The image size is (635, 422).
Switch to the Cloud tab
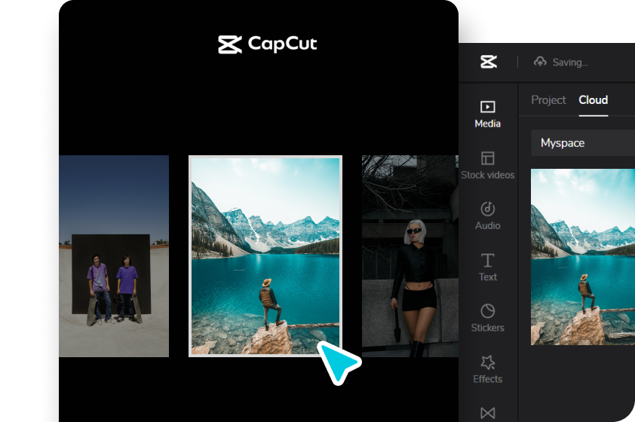point(594,100)
